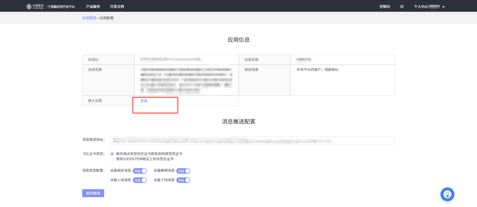Go to 控制台

tap(385, 7)
